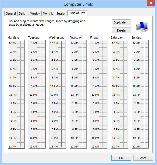This screenshot has width=157, height=165.
Task: Go to the Monthly tab
Action: click(x=48, y=13)
